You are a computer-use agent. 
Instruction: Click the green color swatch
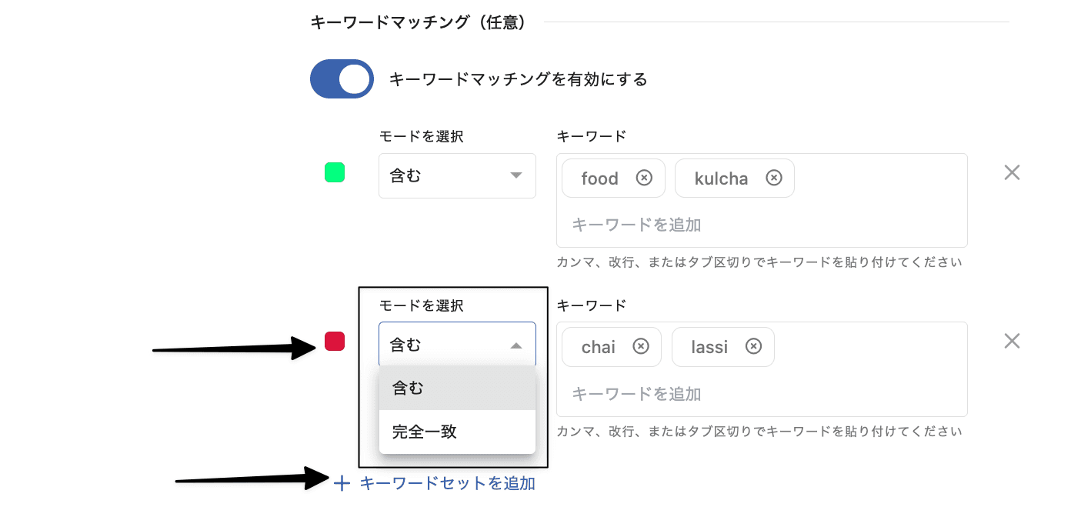(334, 172)
